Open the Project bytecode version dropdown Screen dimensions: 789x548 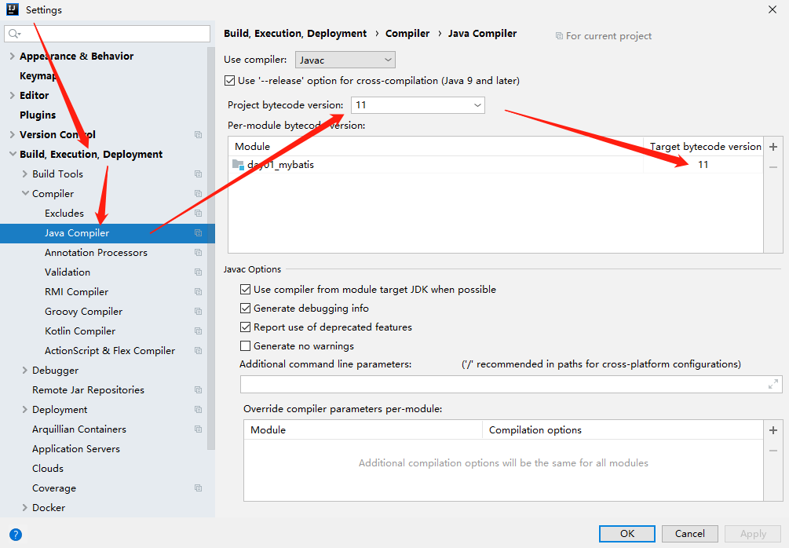coord(418,105)
